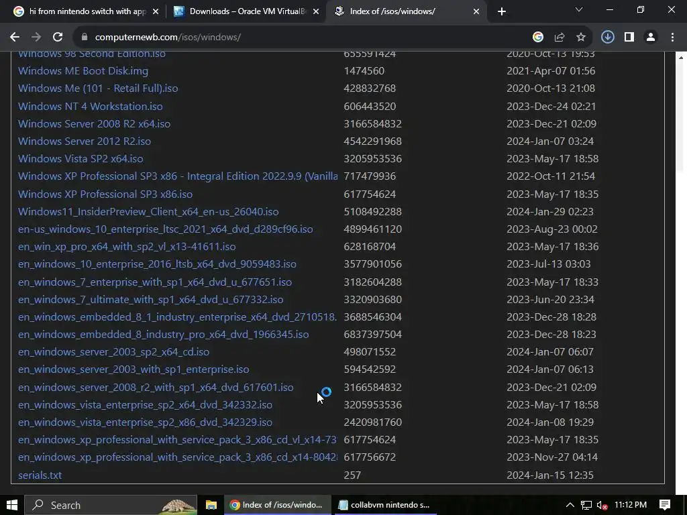This screenshot has width=687, height=515.
Task: Download Windows ME Boot Disk.img
Action: click(83, 71)
